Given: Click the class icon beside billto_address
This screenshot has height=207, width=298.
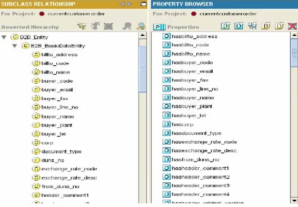Looking at the screenshot, I should pyautogui.click(x=36, y=55).
